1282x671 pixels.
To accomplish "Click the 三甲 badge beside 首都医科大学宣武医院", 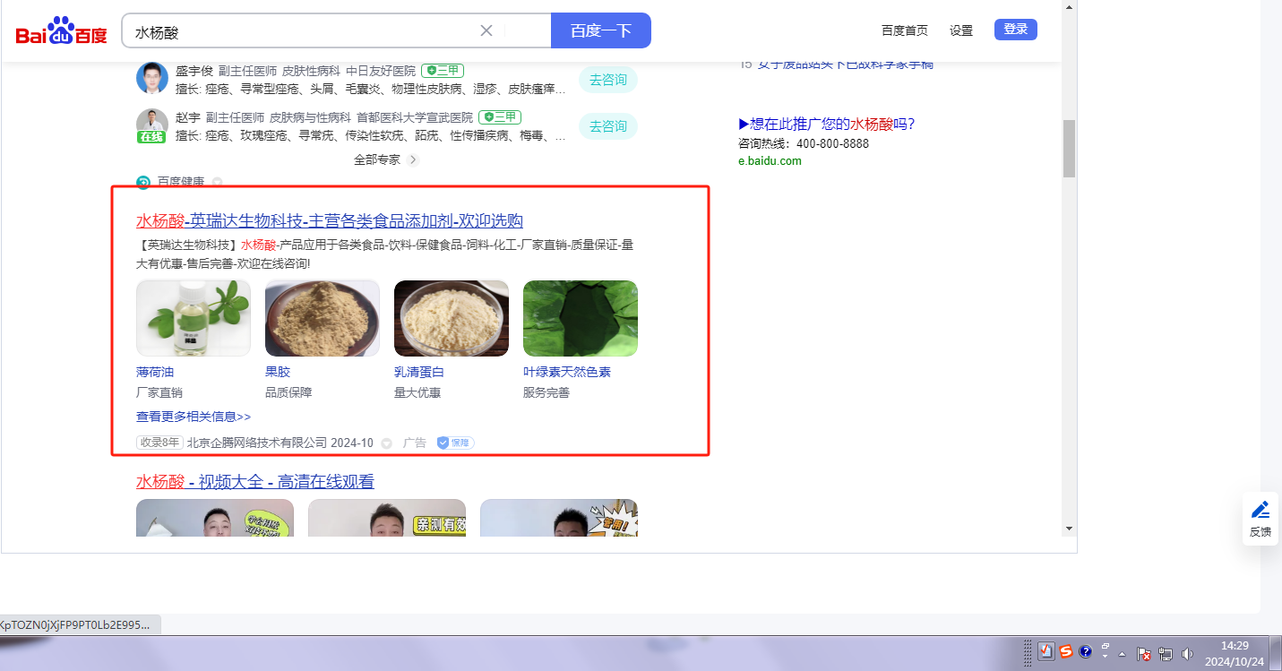I will pos(500,117).
